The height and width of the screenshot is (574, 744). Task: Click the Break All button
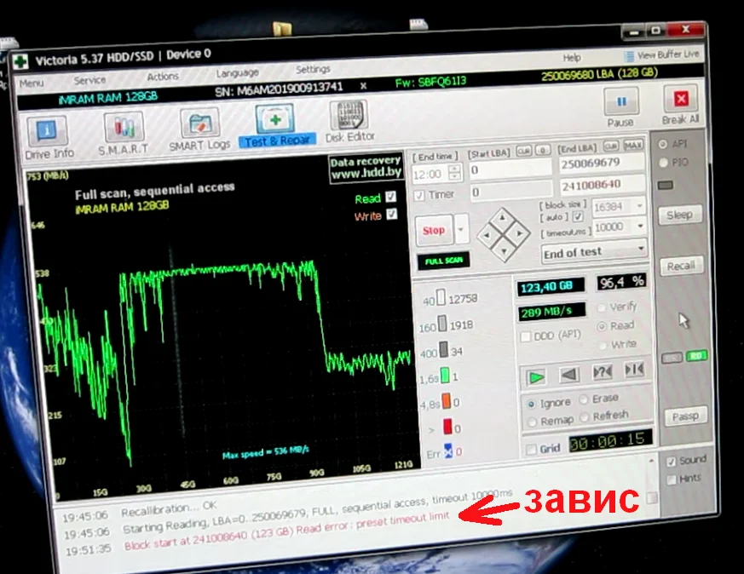[x=681, y=106]
